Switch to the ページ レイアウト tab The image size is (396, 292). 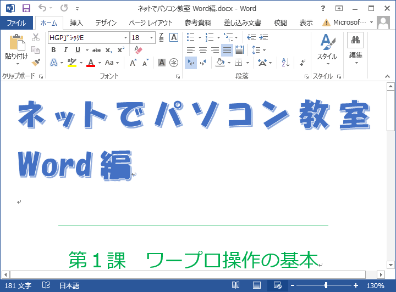(151, 23)
